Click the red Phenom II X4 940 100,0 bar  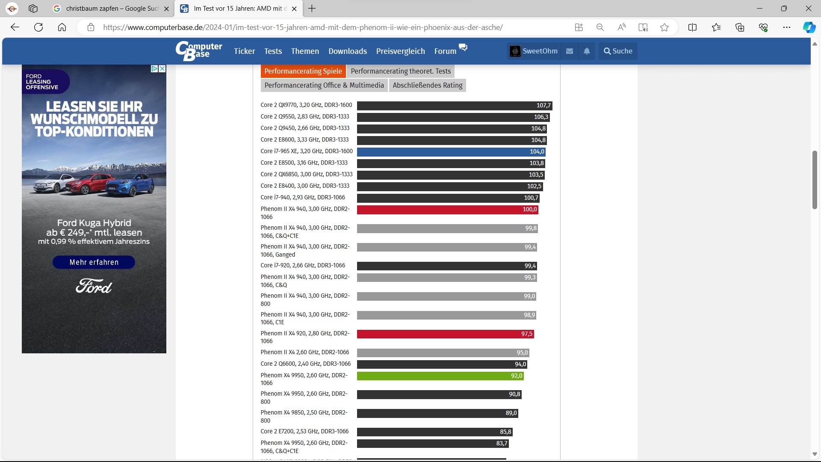[448, 210]
